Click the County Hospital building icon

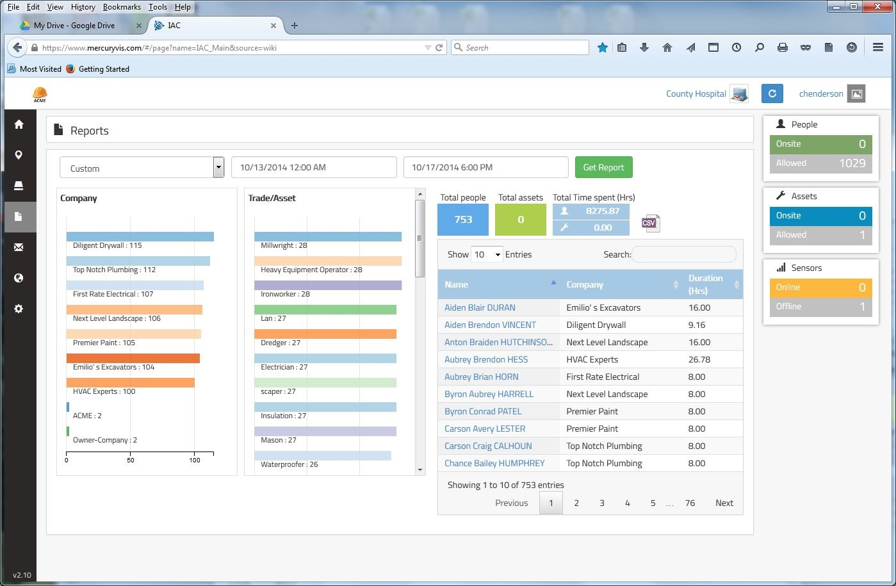[x=740, y=94]
